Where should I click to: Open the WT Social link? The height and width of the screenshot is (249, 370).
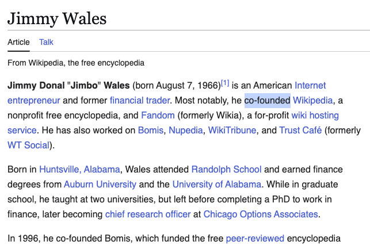click(x=28, y=145)
